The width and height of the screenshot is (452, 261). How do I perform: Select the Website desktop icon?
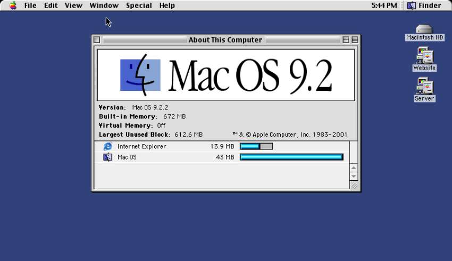(x=424, y=56)
